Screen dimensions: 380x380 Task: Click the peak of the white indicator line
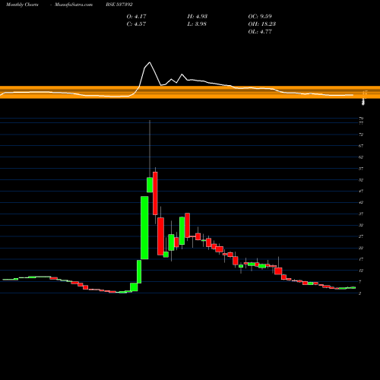pyautogui.click(x=150, y=62)
